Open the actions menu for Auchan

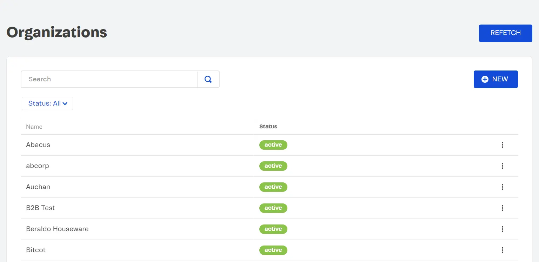click(503, 187)
